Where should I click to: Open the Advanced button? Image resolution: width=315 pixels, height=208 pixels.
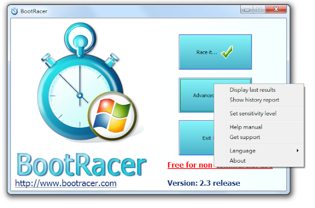[x=197, y=95]
